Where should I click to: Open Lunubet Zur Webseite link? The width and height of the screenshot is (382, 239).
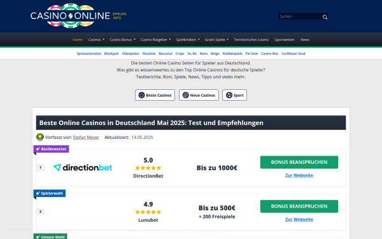point(299,219)
